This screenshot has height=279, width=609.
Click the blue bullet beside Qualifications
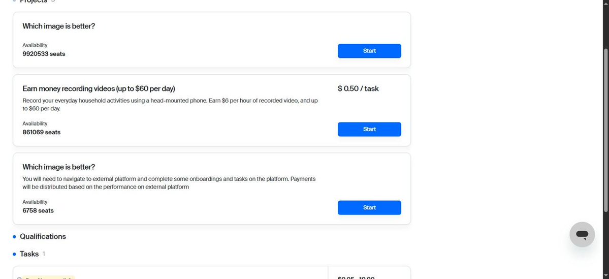click(x=14, y=237)
